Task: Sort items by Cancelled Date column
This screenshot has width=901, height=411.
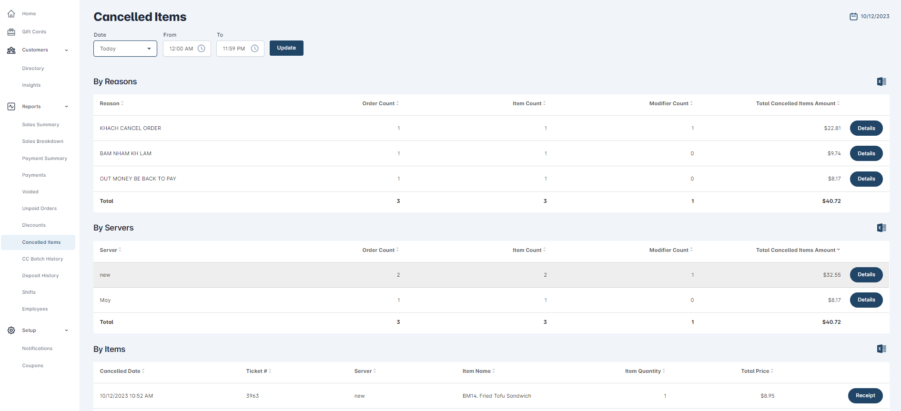Action: pyautogui.click(x=122, y=371)
